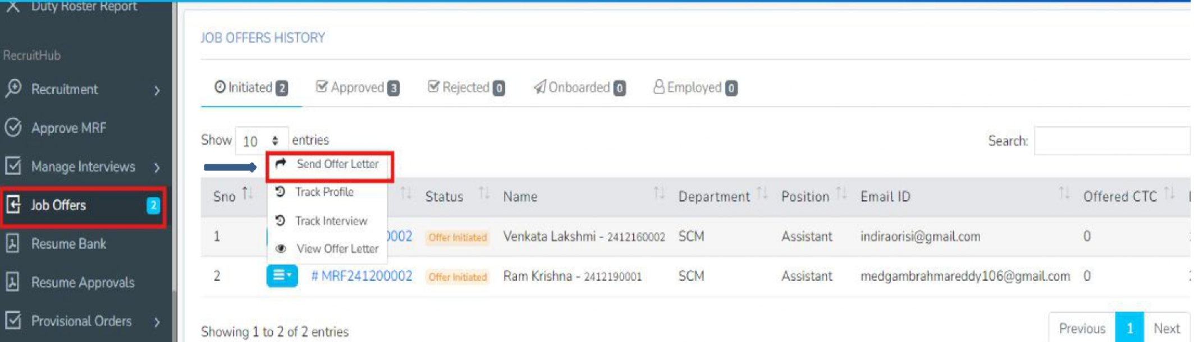Click the View Offer Letter eye icon
This screenshot has width=1194, height=342.
(281, 248)
